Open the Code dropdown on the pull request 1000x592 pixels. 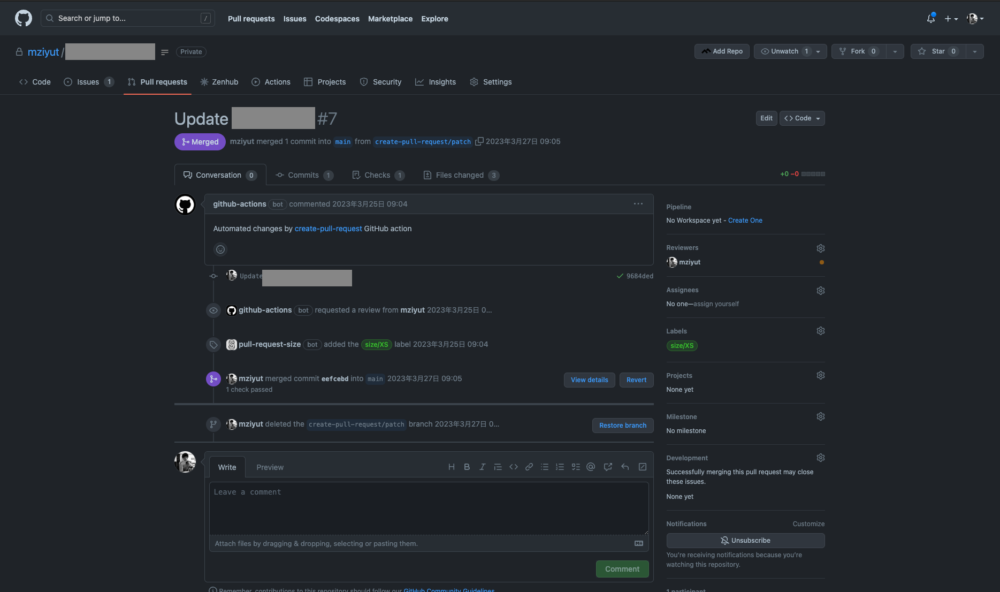click(802, 118)
